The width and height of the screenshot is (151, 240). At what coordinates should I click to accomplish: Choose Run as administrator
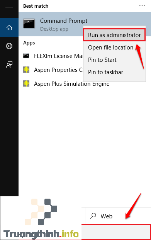[x=114, y=35]
